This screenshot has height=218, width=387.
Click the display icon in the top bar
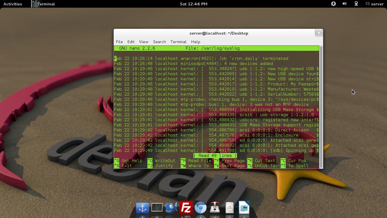click(x=356, y=4)
